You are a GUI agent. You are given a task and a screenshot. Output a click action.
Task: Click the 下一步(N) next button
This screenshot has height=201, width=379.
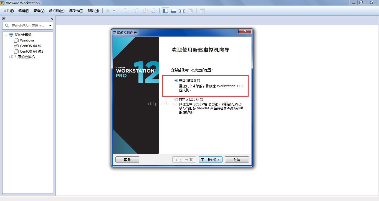click(211, 160)
